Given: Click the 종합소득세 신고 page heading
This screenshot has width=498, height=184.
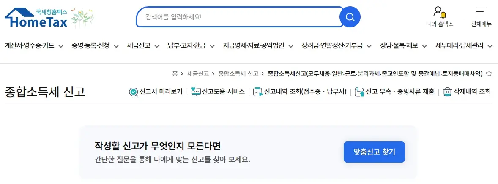Looking at the screenshot, I should click(45, 92).
